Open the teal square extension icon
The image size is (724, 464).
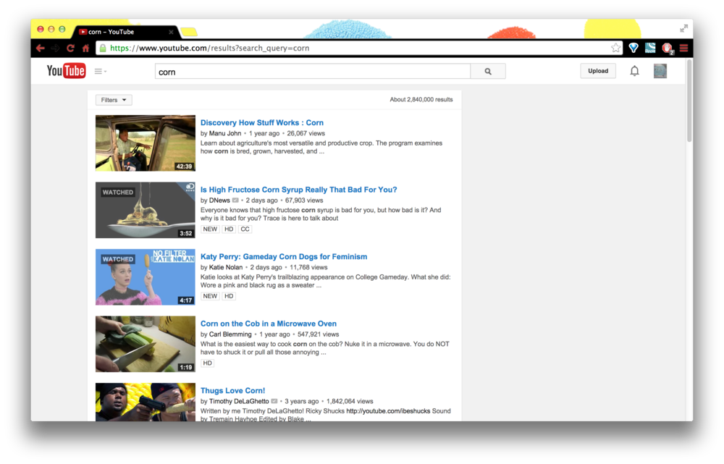coord(650,48)
